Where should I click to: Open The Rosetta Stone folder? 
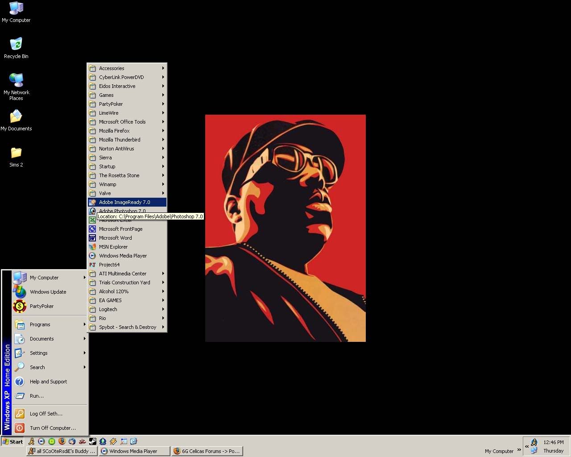point(127,175)
